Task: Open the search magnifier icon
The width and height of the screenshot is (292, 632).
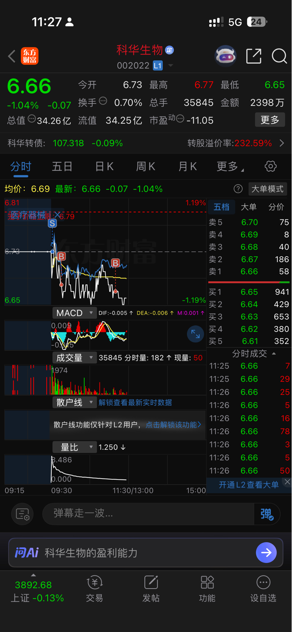Action: coord(279,56)
